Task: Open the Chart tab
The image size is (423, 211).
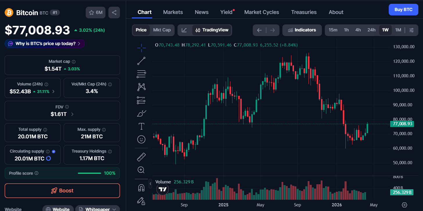Action: (144, 12)
